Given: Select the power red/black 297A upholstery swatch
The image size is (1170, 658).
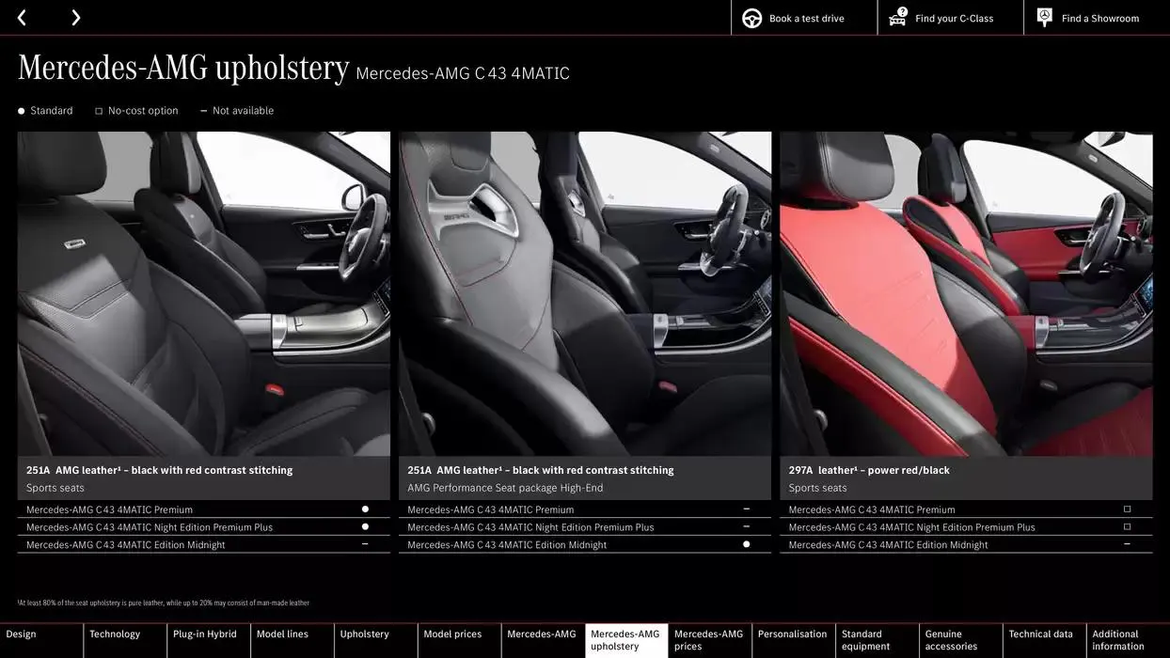Looking at the screenshot, I should 966,292.
